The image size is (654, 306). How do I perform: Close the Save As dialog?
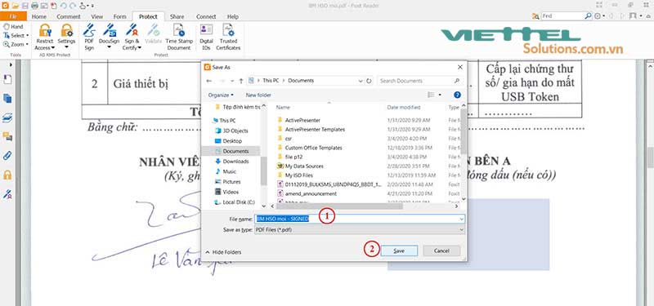460,67
